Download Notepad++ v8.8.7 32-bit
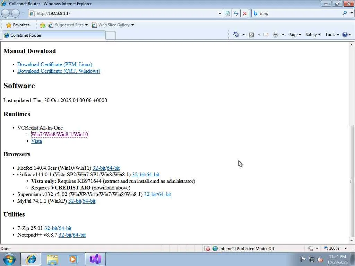355x266 pixels. tap(65, 235)
